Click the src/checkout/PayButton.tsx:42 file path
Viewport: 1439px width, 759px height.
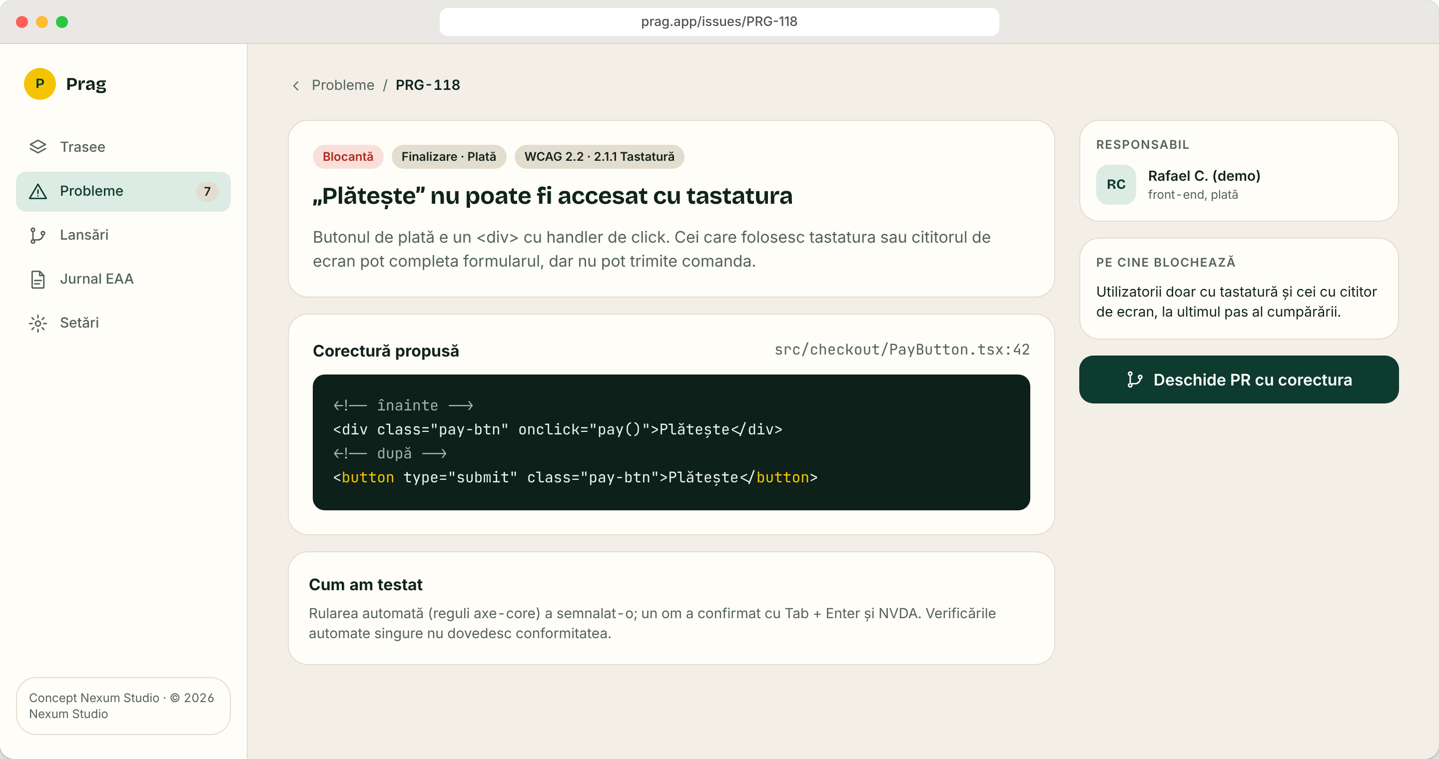[x=901, y=350]
